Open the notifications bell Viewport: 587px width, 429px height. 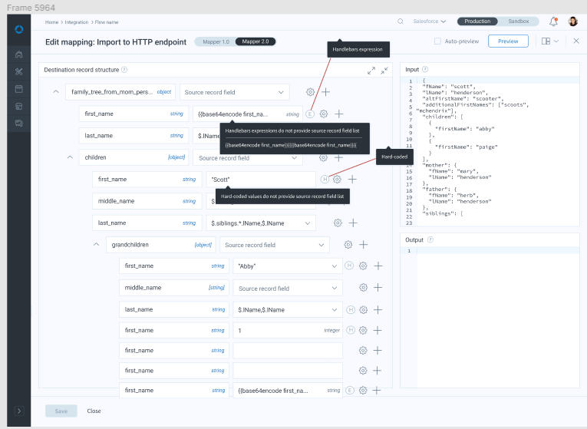click(x=553, y=21)
